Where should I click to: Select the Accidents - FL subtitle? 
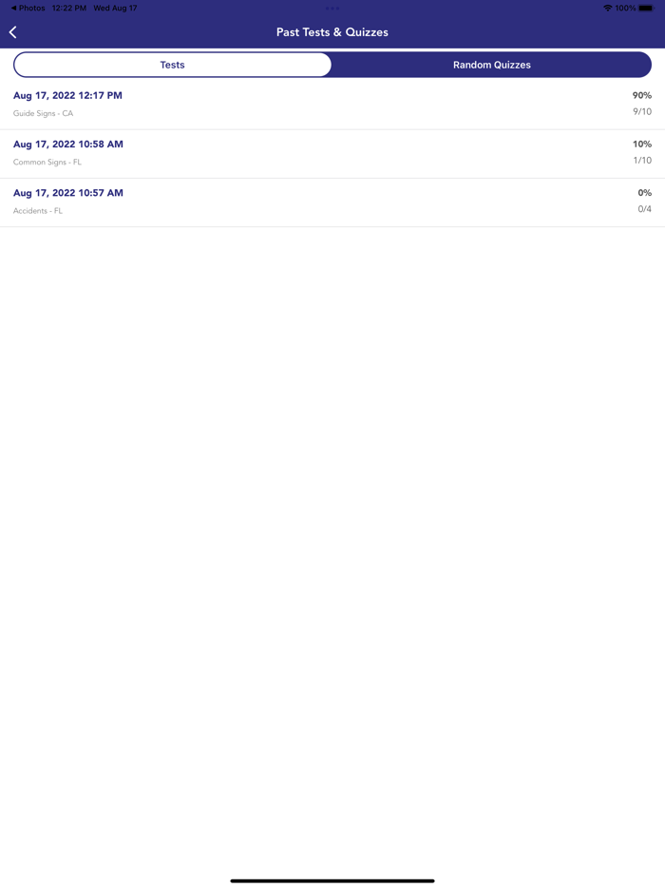pos(38,210)
